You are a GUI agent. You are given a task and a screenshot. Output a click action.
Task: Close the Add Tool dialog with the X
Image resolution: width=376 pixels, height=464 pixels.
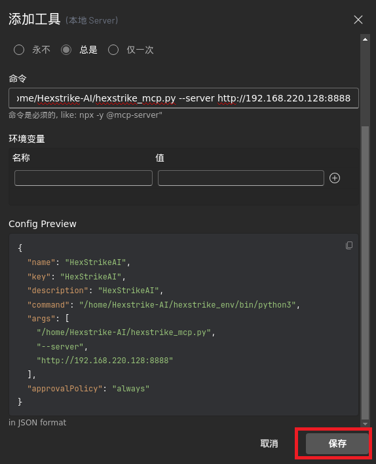[358, 20]
